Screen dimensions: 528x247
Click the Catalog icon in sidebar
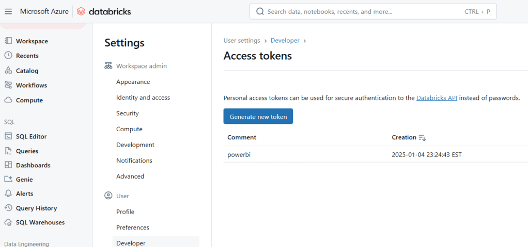coord(8,70)
